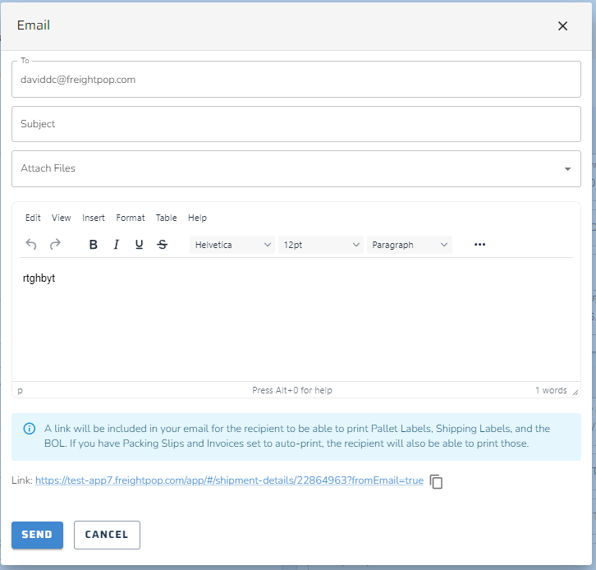Click the editor resize handle
Image resolution: width=596 pixels, height=570 pixels.
[575, 393]
